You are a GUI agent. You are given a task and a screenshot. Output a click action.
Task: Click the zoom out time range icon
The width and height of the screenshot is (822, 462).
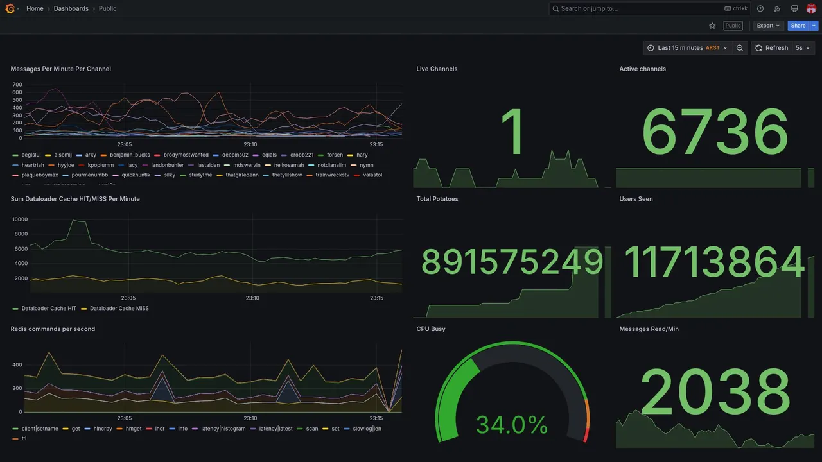click(x=740, y=48)
